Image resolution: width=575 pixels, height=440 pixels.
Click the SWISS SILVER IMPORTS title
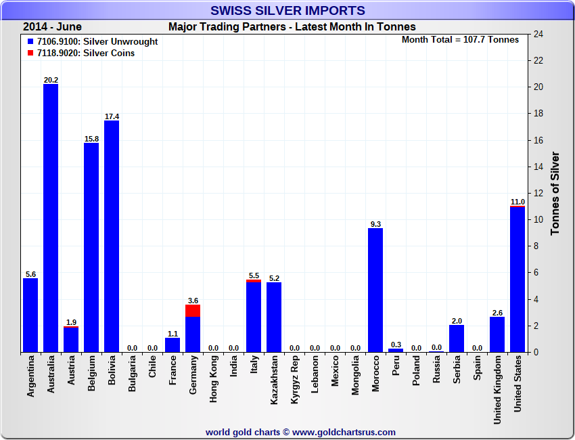tap(287, 11)
